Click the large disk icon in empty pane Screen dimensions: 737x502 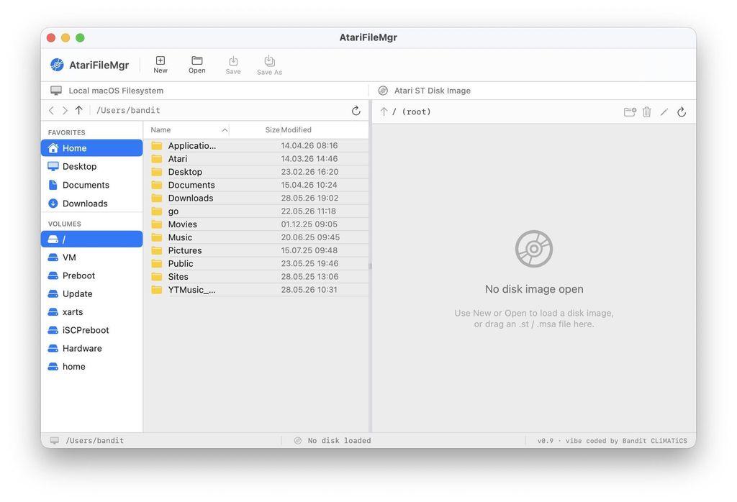click(534, 249)
